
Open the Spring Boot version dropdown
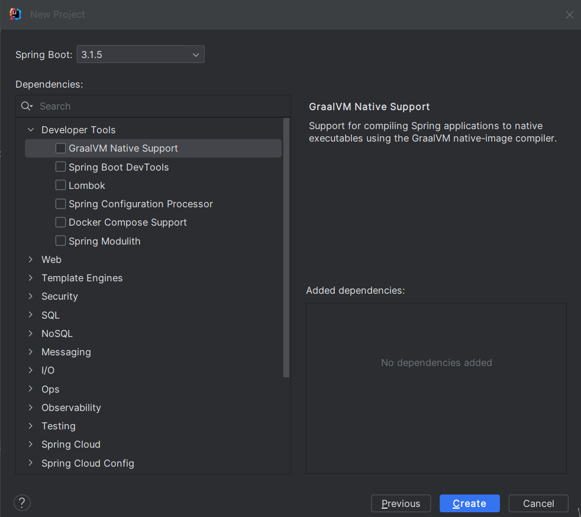click(x=140, y=54)
